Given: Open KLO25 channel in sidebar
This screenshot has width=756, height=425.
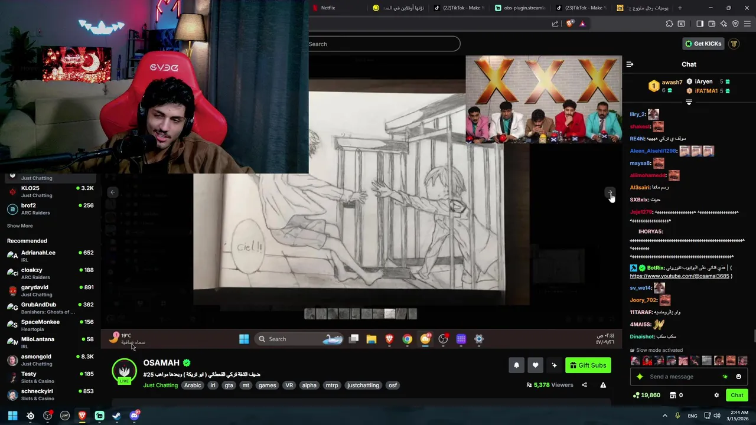Looking at the screenshot, I should pos(50,191).
